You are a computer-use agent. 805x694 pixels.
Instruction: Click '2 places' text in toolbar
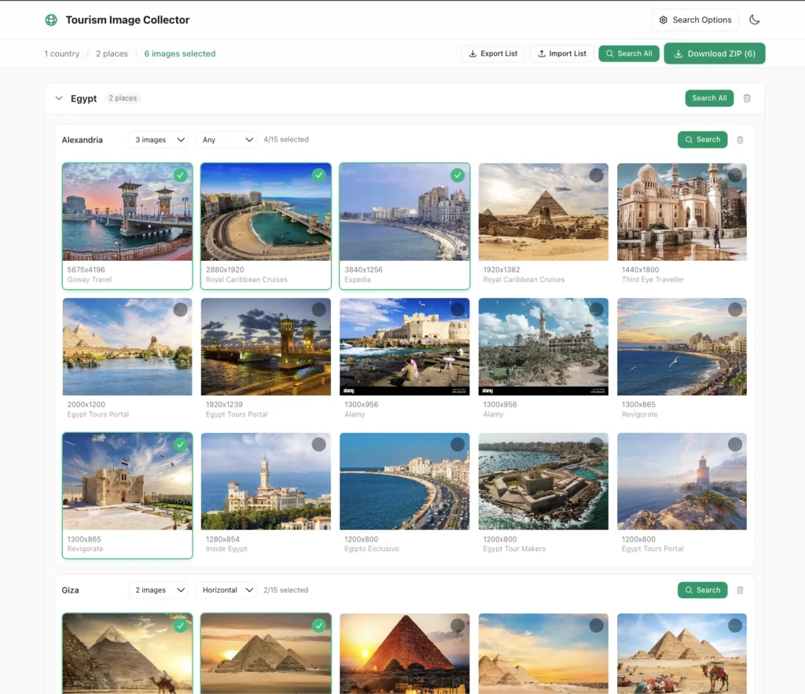click(x=112, y=53)
